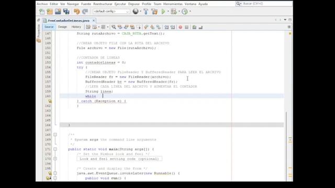The height and width of the screenshot is (188, 335).
Task: Click the Redo arrow icon
Action: coord(85,11)
